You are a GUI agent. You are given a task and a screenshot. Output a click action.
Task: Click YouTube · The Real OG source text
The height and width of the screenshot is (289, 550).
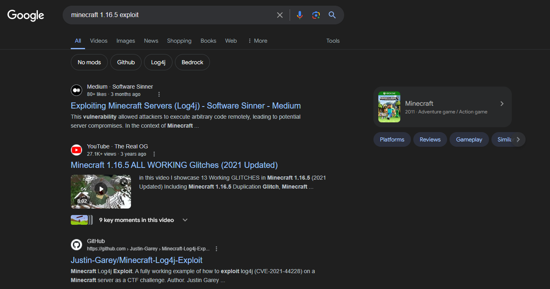point(118,146)
